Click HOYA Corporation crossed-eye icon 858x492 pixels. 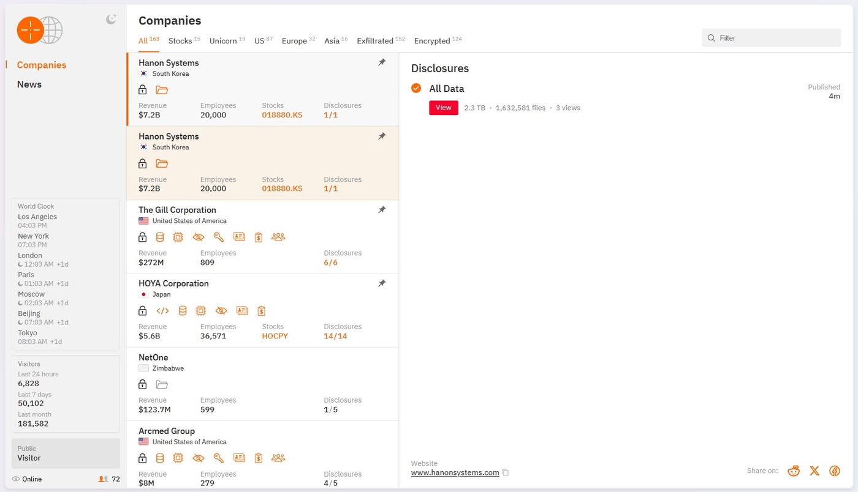tap(221, 311)
